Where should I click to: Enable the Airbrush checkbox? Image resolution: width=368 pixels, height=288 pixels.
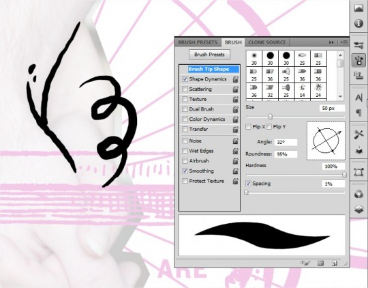[x=185, y=161]
